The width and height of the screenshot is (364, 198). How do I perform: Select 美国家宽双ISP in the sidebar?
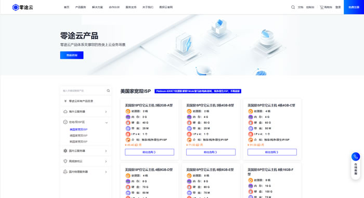point(79,129)
